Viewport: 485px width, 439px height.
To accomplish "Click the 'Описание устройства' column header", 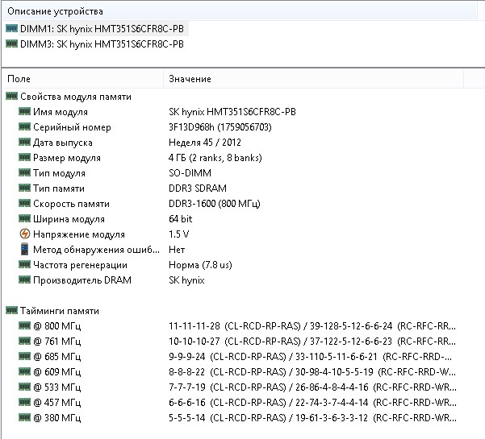I will tap(239, 11).
